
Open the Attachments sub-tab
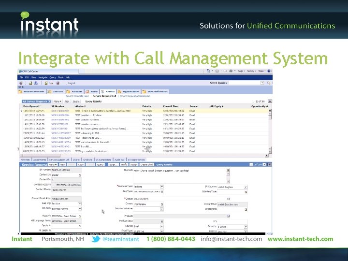40,159
